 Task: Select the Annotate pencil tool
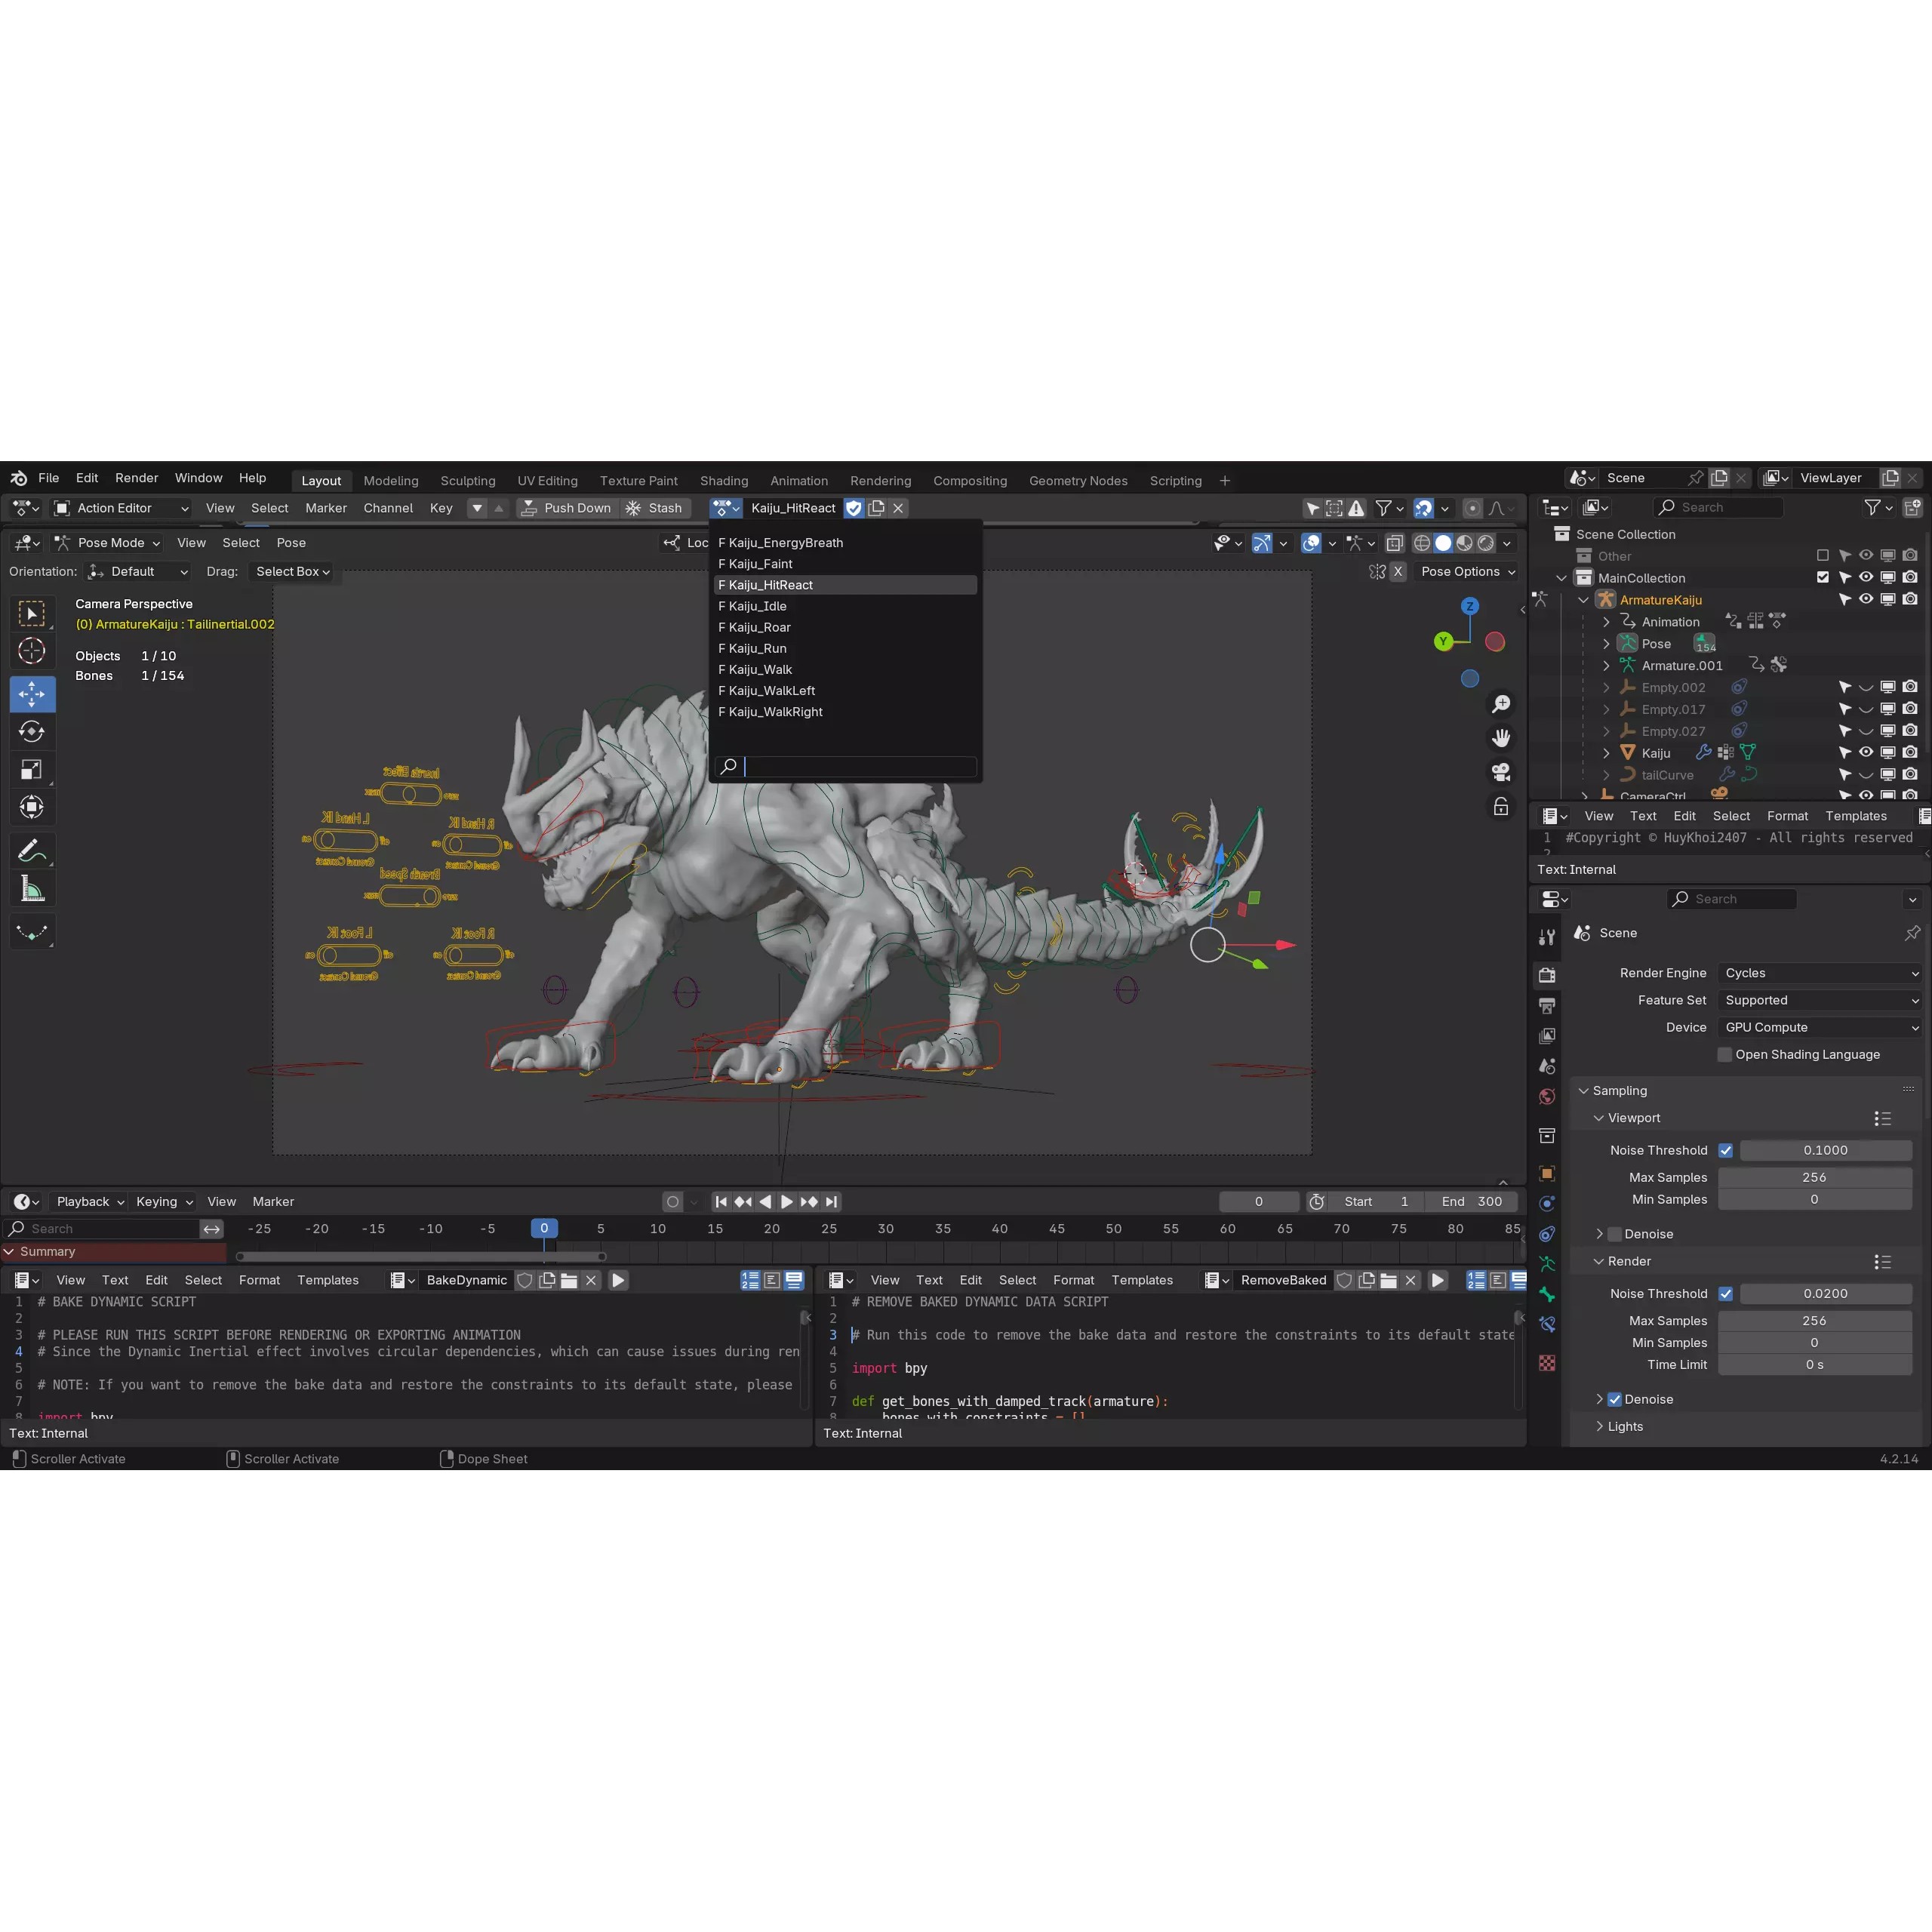(32, 851)
